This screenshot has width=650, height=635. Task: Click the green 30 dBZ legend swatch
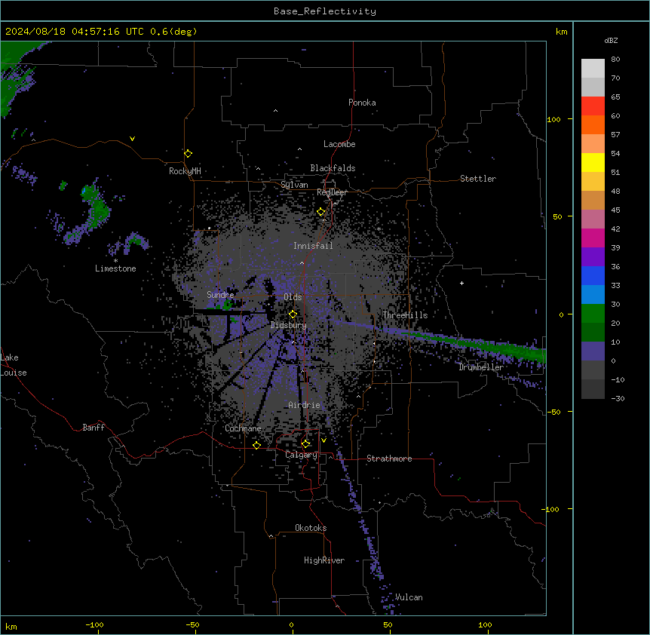[x=593, y=314]
